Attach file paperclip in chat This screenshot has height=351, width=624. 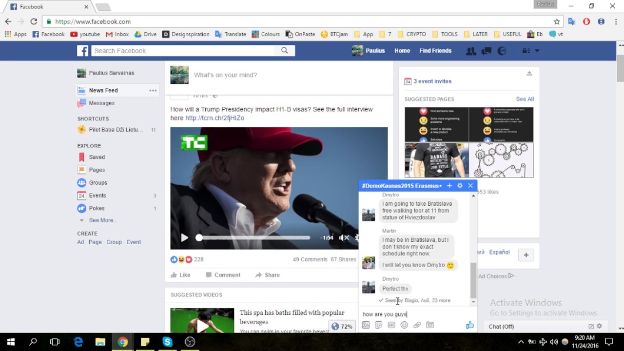click(417, 325)
